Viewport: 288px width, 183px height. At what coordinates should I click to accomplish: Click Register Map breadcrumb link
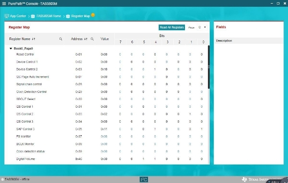click(x=81, y=16)
